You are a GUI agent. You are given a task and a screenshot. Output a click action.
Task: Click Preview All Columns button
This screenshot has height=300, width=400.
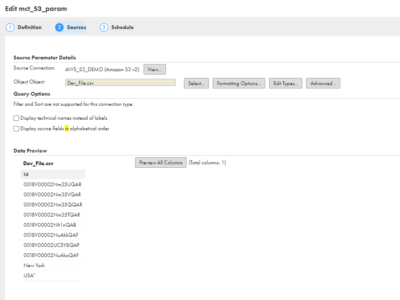point(161,163)
